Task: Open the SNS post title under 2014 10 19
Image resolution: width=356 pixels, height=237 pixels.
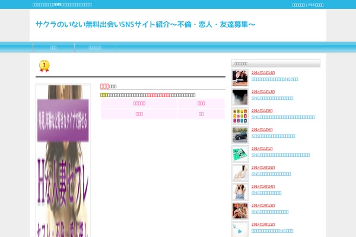Action: 270,212
